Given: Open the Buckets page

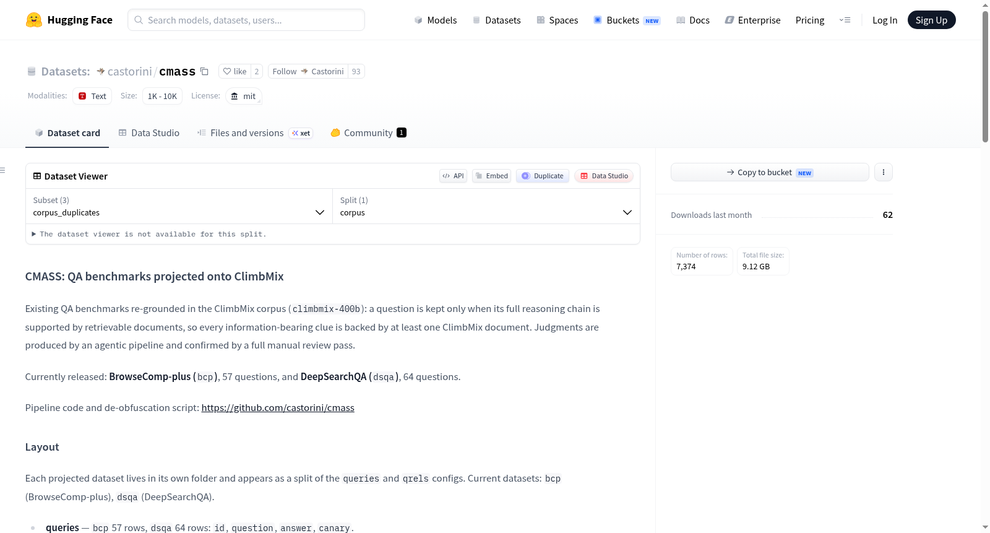Looking at the screenshot, I should pos(627,20).
